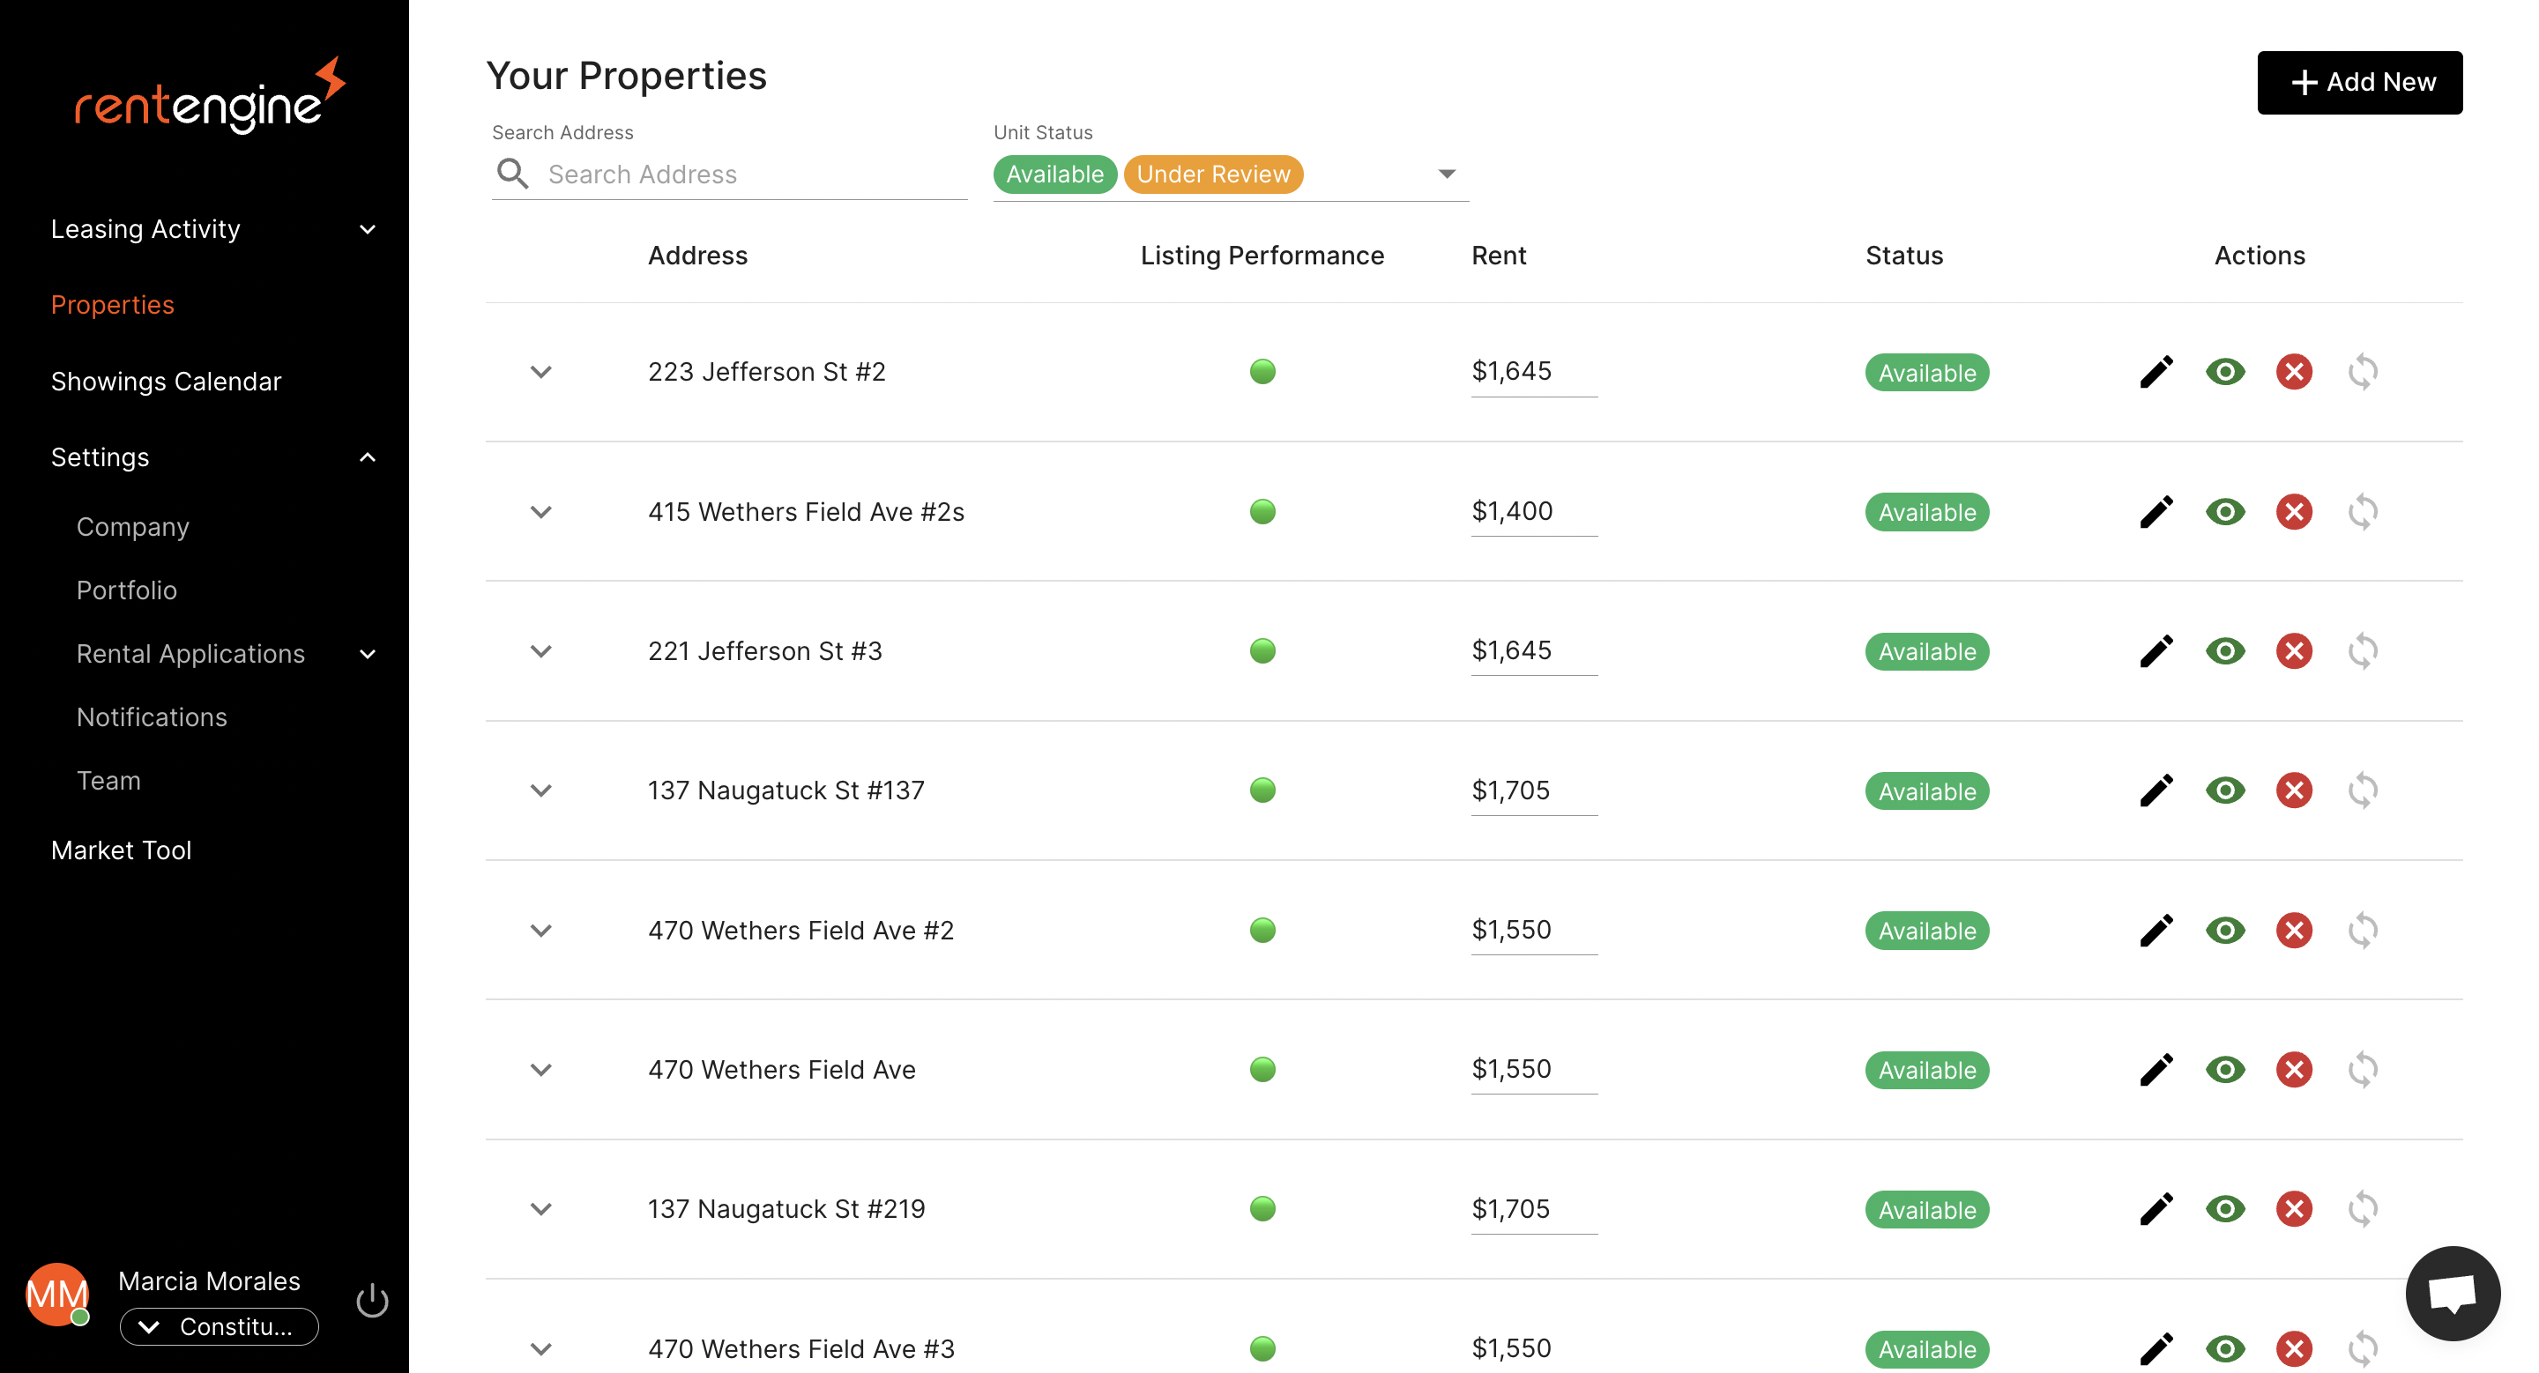This screenshot has height=1373, width=2539.
Task: Toggle visibility of 415 Wethers Field Ave #2s
Action: coord(2224,512)
